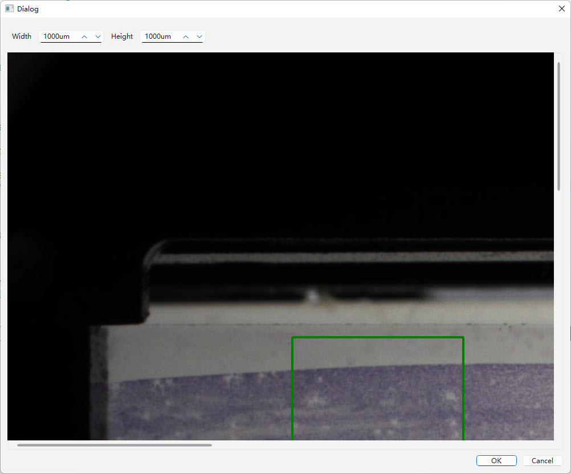Close the Dialog window
The width and height of the screenshot is (571, 474).
(x=561, y=9)
